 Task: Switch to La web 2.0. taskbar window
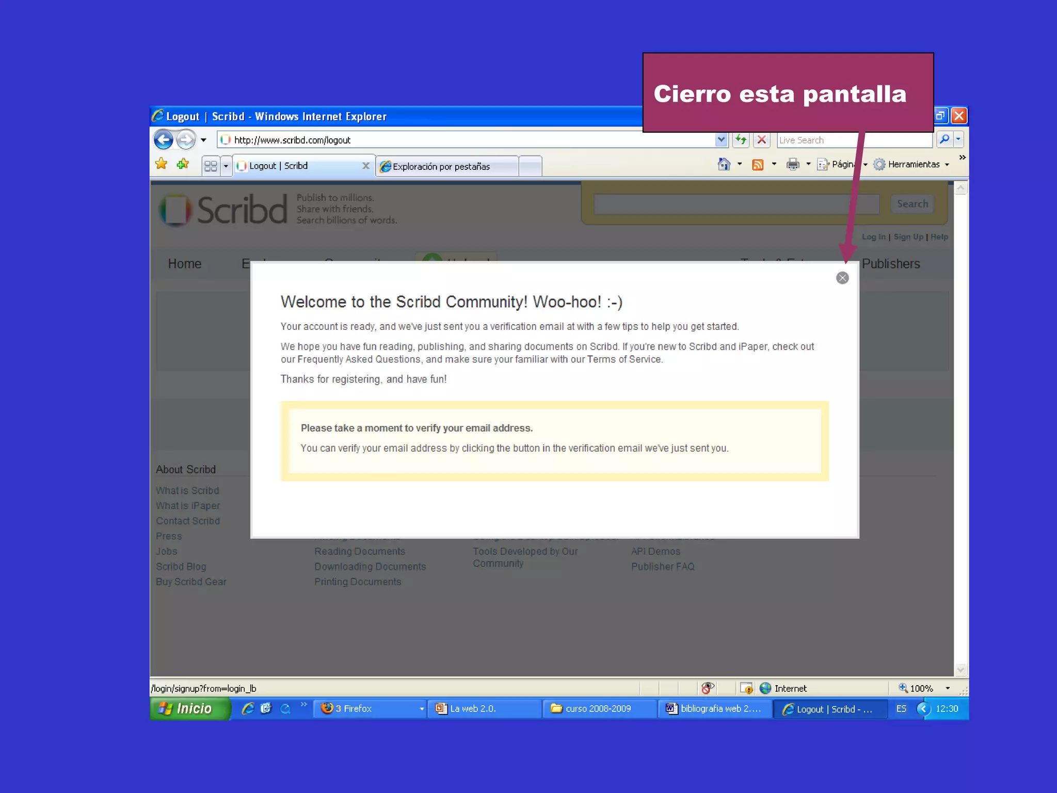(x=485, y=708)
